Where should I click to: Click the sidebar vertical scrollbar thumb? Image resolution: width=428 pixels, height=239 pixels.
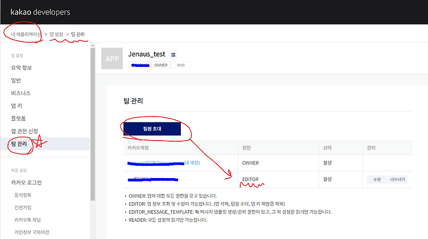pos(93,125)
